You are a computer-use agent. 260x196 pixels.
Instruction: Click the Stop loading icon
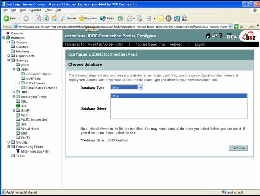coord(38,19)
